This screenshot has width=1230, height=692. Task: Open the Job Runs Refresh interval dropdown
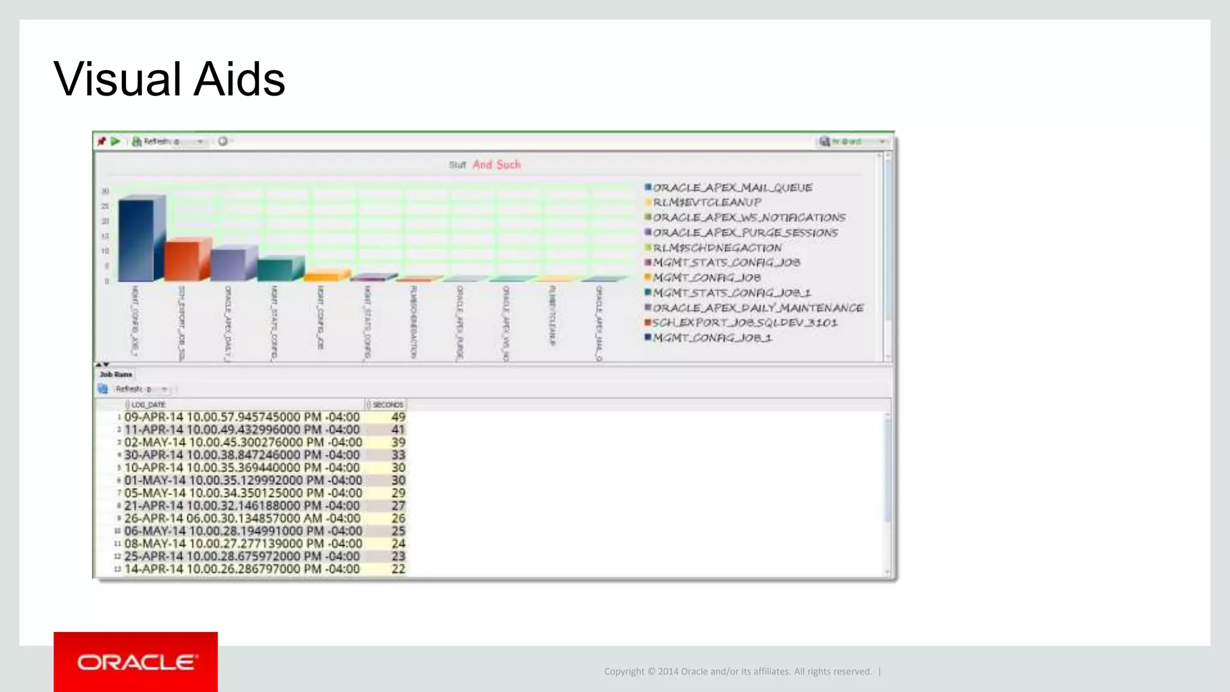click(165, 389)
